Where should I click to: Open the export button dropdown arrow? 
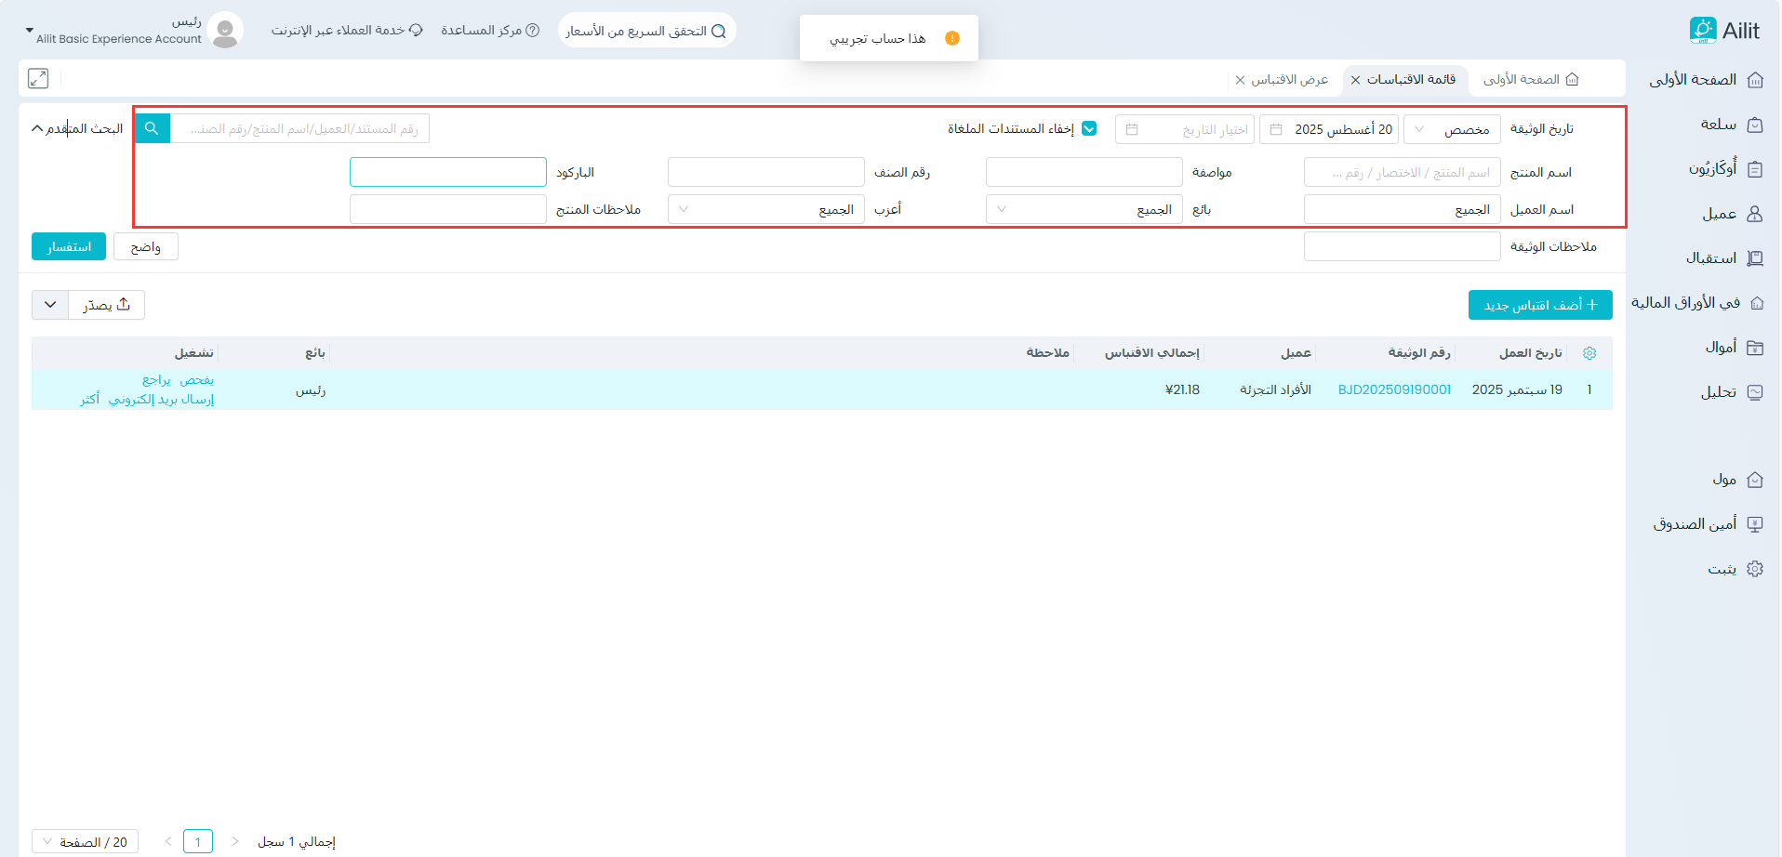[x=50, y=305]
